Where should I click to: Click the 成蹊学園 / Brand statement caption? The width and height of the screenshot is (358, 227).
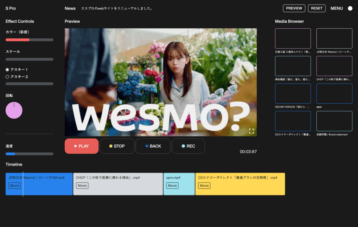coord(332,134)
